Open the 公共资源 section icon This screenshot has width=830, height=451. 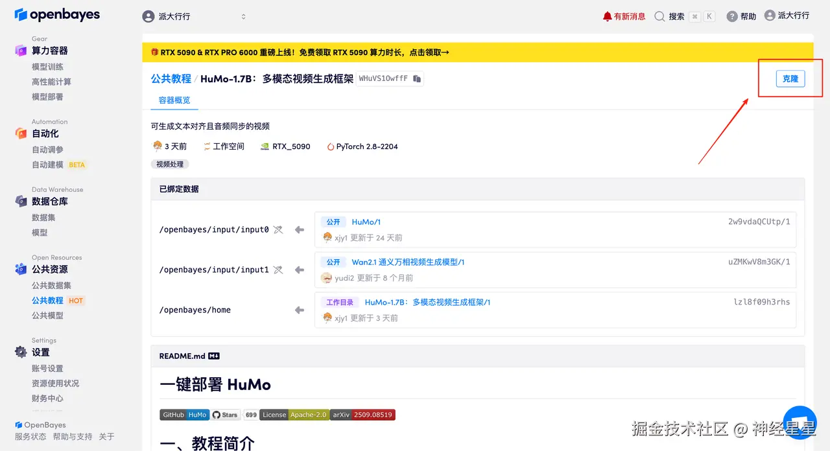tap(21, 269)
